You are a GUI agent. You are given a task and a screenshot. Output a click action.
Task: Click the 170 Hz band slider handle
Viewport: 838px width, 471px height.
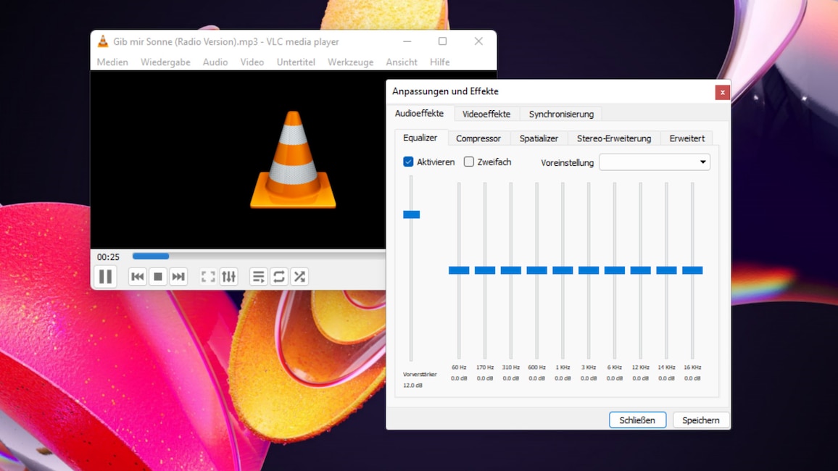[x=485, y=270]
